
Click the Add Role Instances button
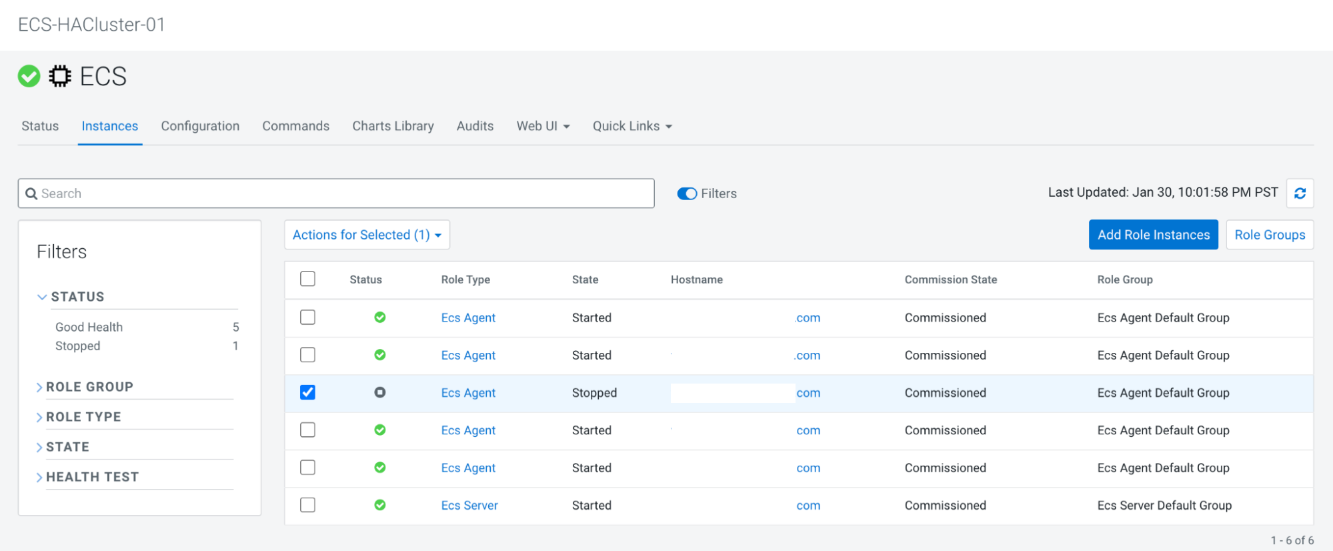pos(1153,235)
